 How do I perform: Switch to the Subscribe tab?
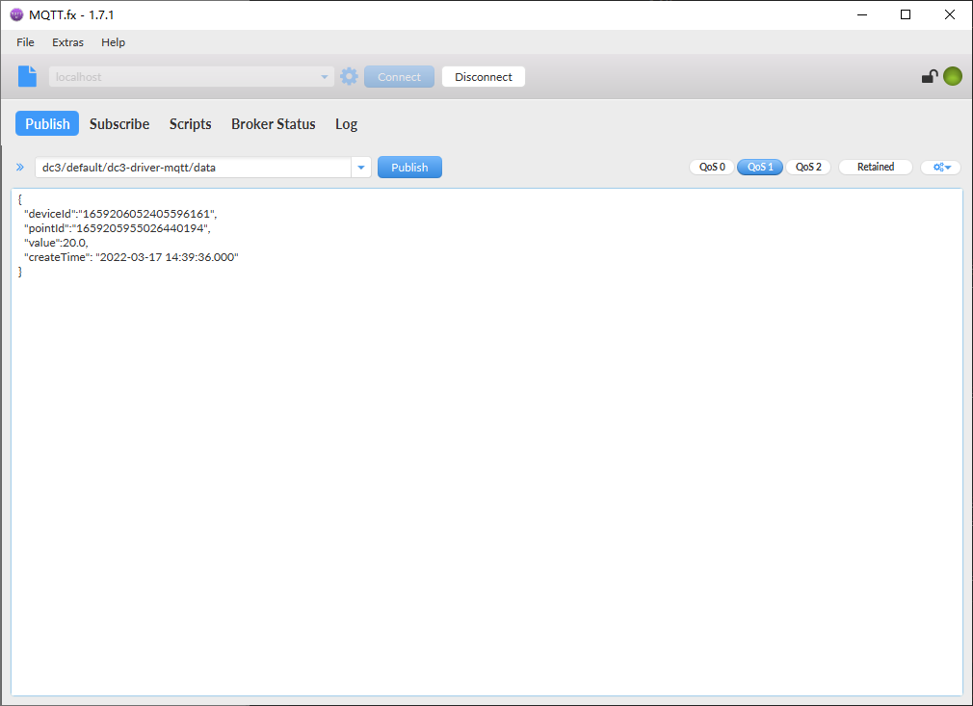click(119, 124)
